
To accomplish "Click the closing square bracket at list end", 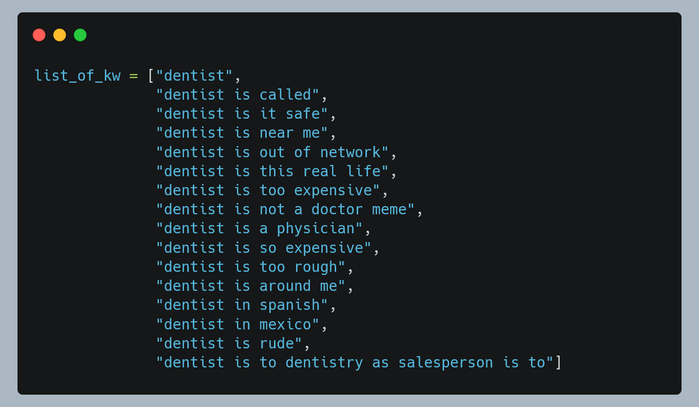I will [558, 363].
